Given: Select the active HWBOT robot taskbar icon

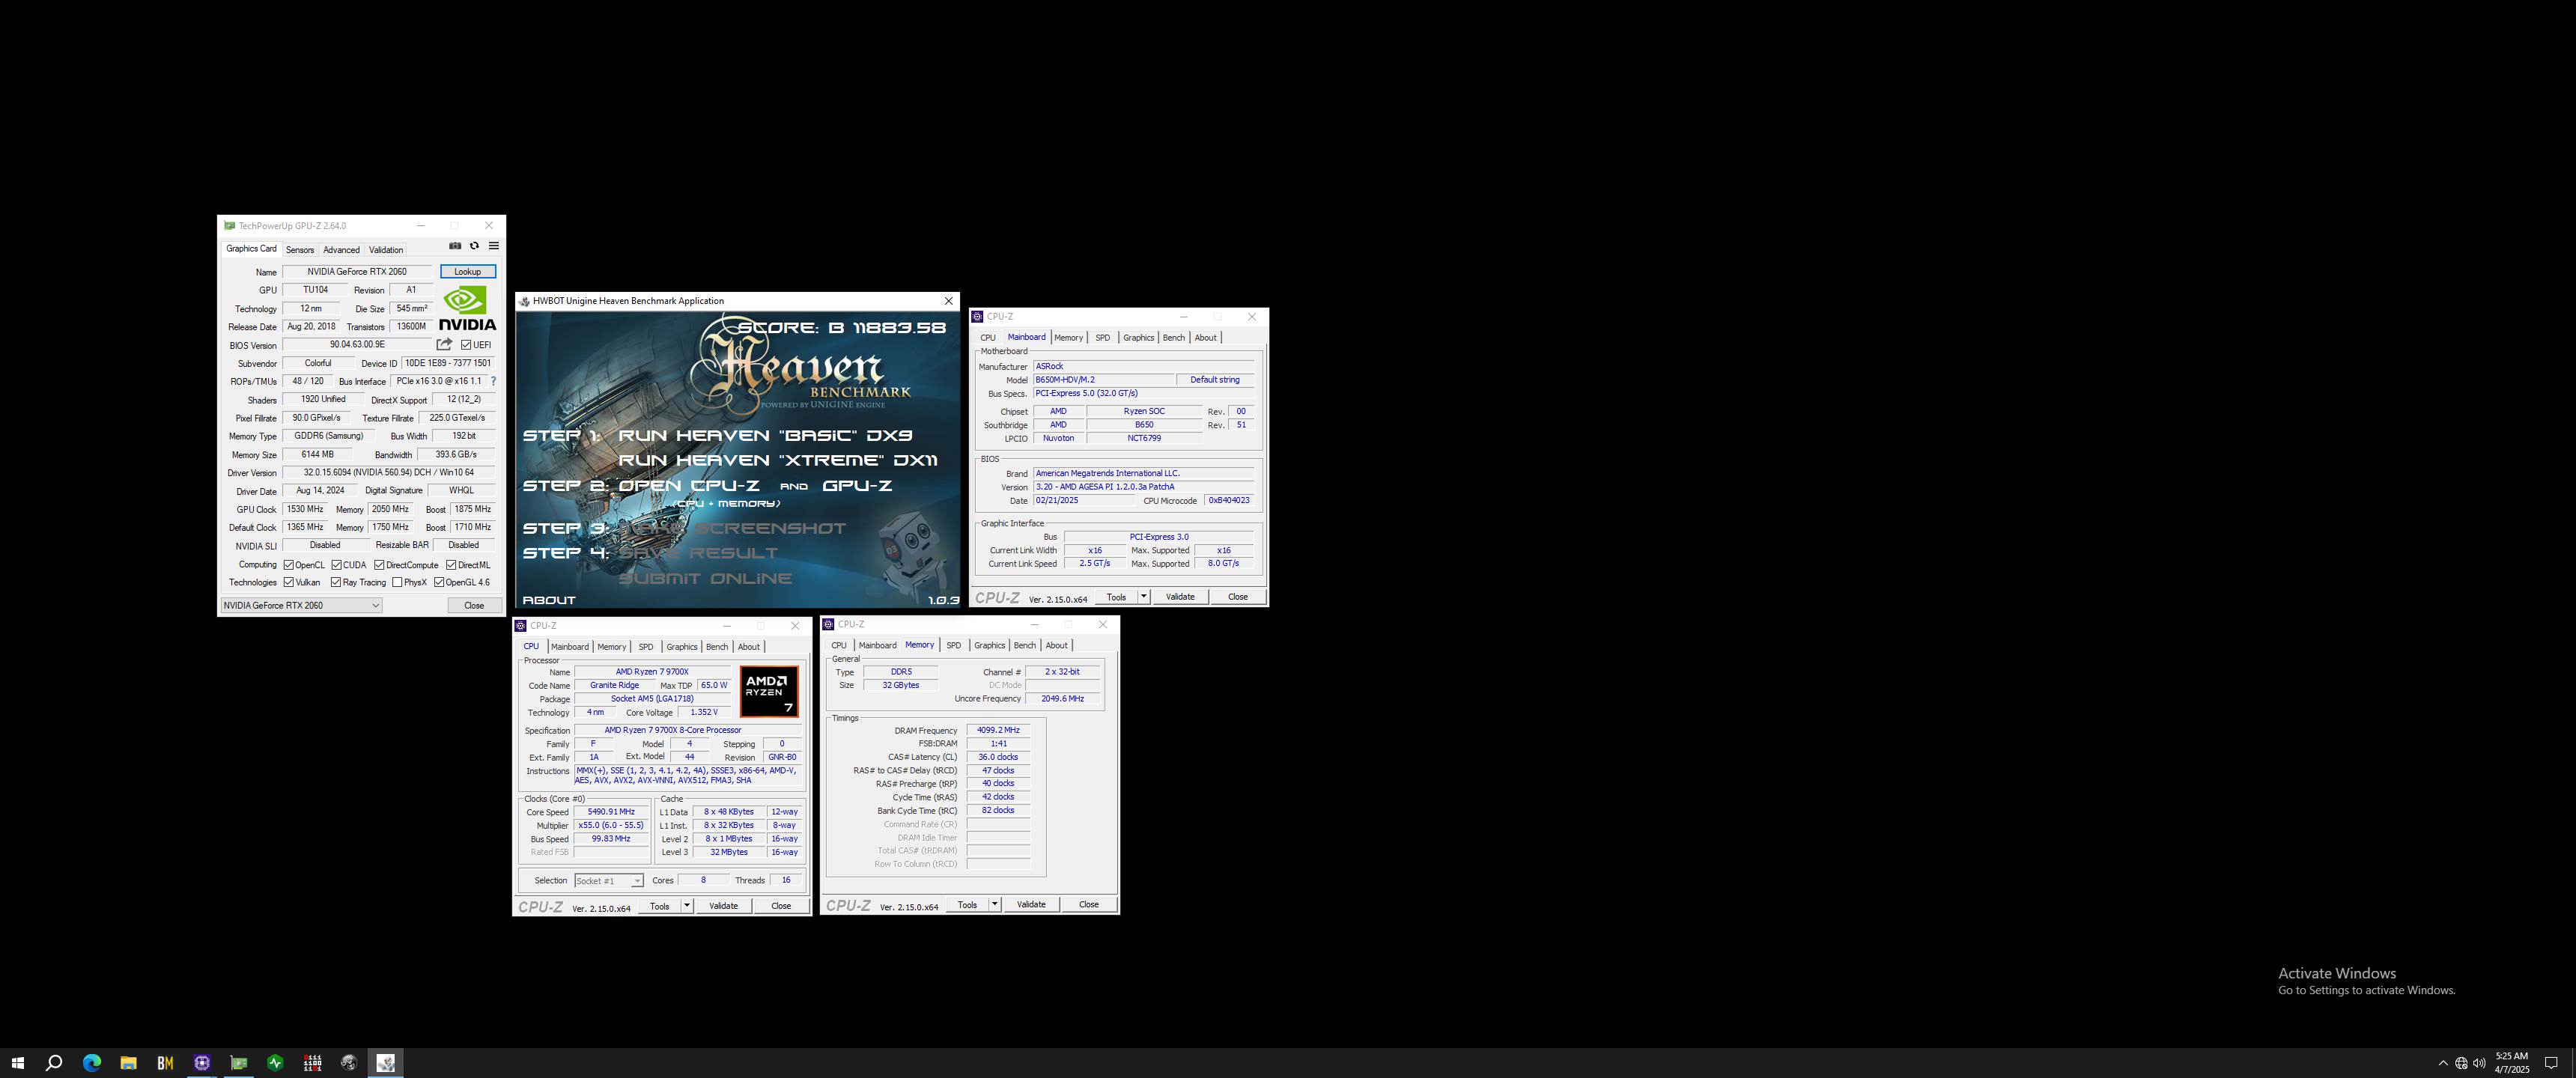Looking at the screenshot, I should pos(386,1063).
